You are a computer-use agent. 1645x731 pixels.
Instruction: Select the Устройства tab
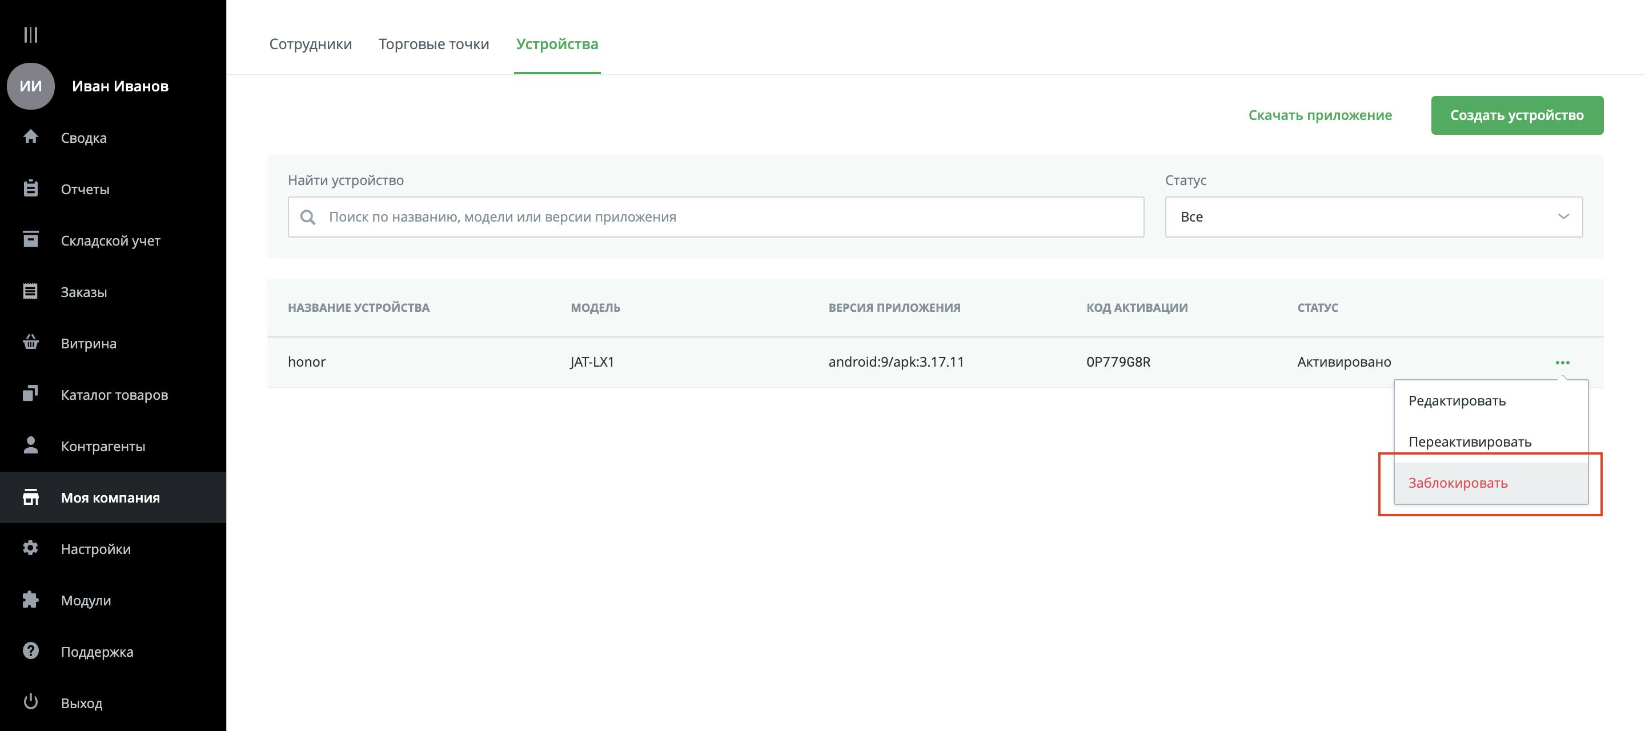tap(557, 44)
